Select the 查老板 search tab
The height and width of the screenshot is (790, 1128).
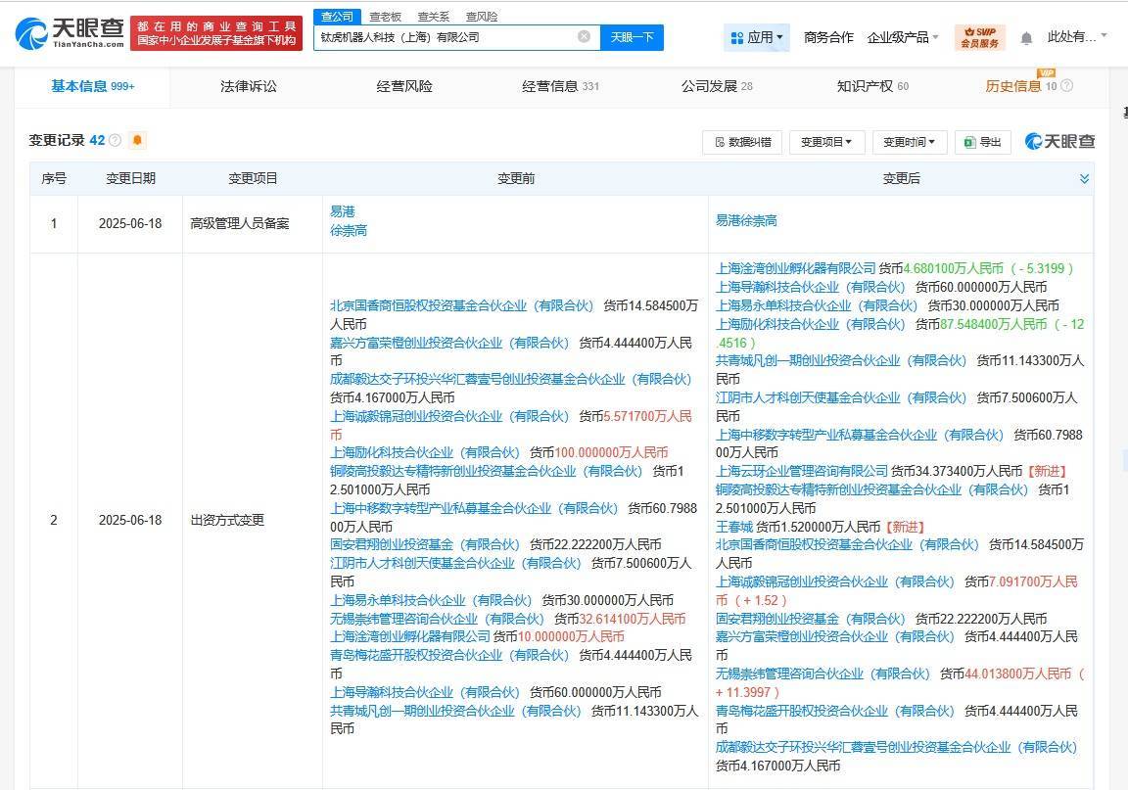(385, 17)
